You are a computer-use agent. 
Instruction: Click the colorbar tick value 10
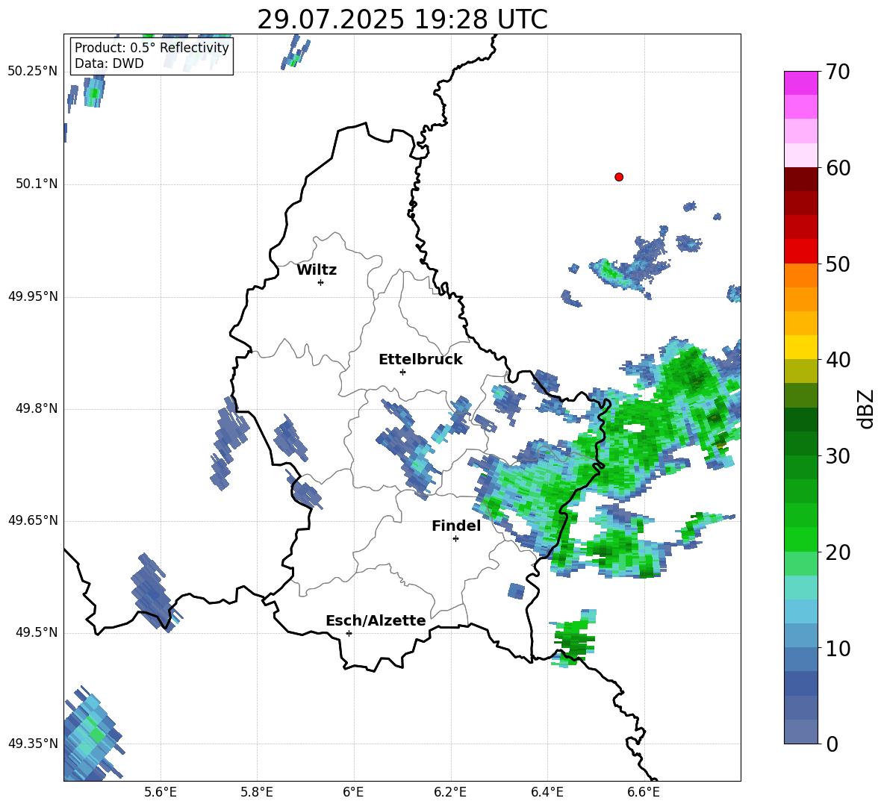click(838, 648)
